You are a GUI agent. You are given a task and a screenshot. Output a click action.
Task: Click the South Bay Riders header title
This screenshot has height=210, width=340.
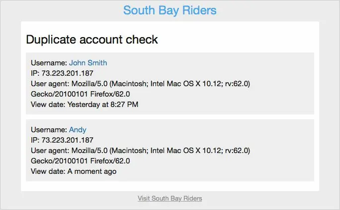170,10
